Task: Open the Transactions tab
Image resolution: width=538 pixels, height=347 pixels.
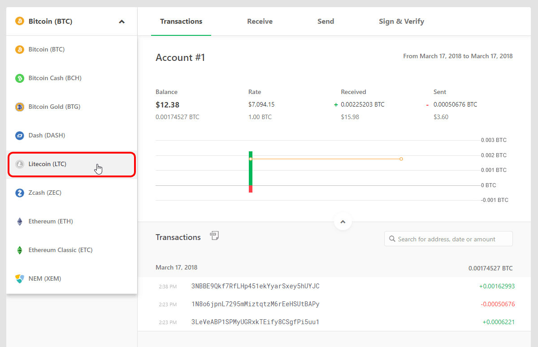Action: coord(181,21)
